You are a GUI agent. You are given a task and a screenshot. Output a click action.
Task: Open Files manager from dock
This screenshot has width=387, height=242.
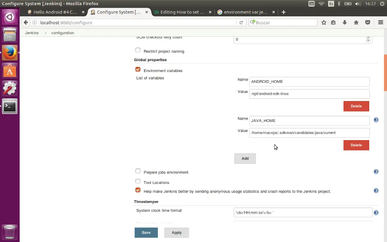tap(10, 34)
